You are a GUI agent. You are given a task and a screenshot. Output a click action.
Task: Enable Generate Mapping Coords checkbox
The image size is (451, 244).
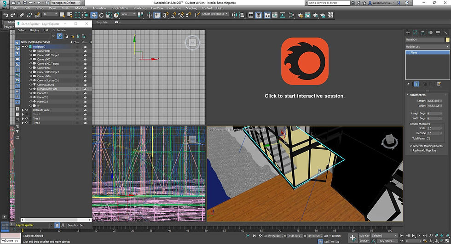411,146
